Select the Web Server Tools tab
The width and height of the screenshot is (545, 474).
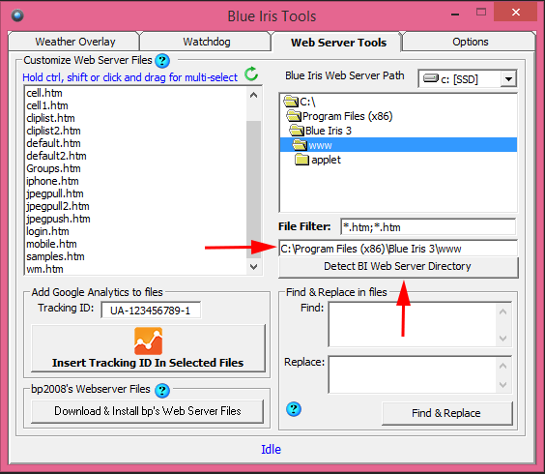[x=338, y=43]
